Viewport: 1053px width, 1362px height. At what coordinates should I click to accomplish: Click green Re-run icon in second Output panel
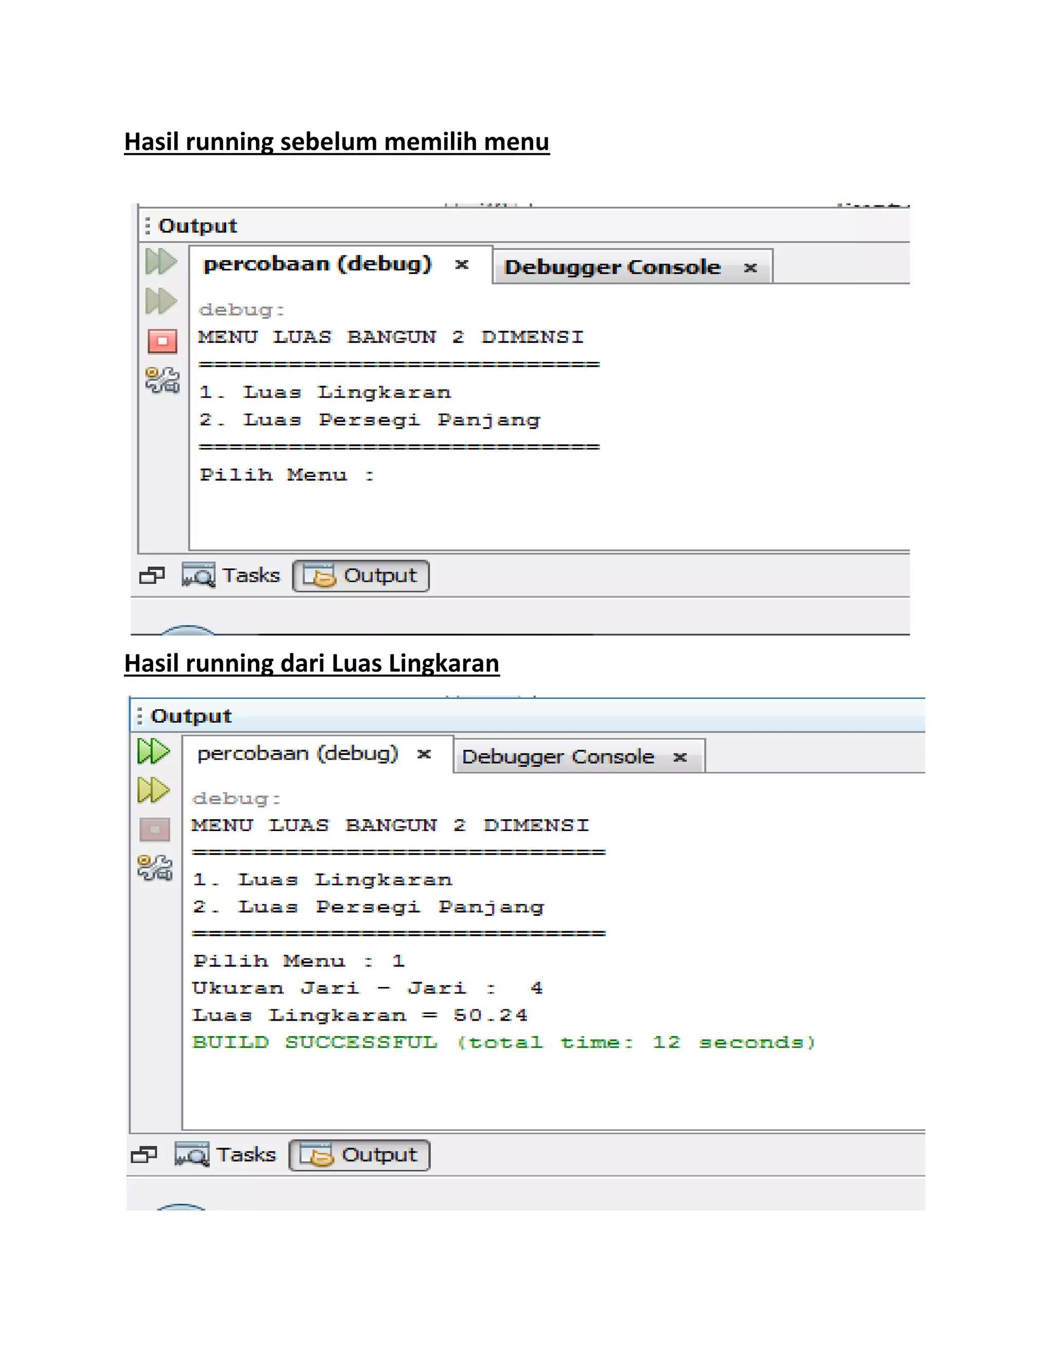pos(153,751)
